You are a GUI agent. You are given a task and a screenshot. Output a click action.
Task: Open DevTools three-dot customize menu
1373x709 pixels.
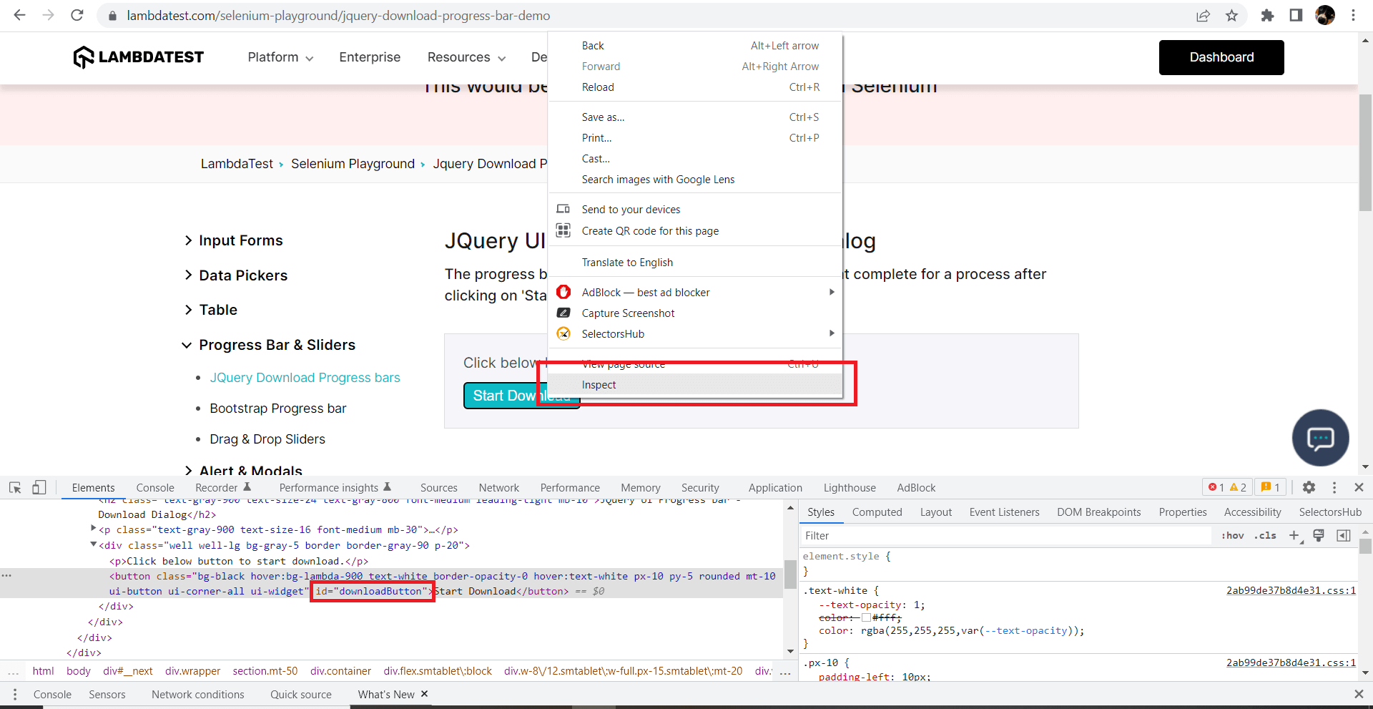(1334, 487)
